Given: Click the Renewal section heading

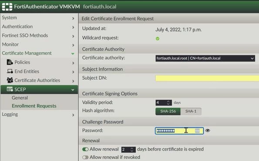Looking at the screenshot, I should [91, 141].
